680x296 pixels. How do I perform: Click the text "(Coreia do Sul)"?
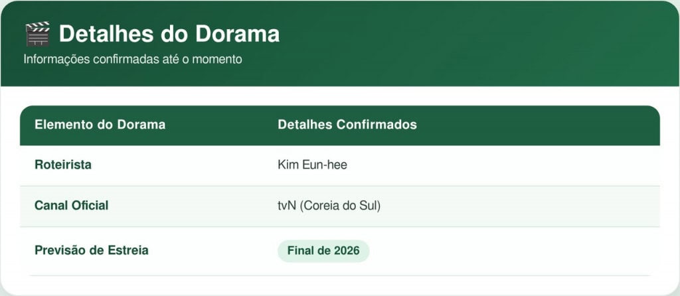click(x=340, y=206)
